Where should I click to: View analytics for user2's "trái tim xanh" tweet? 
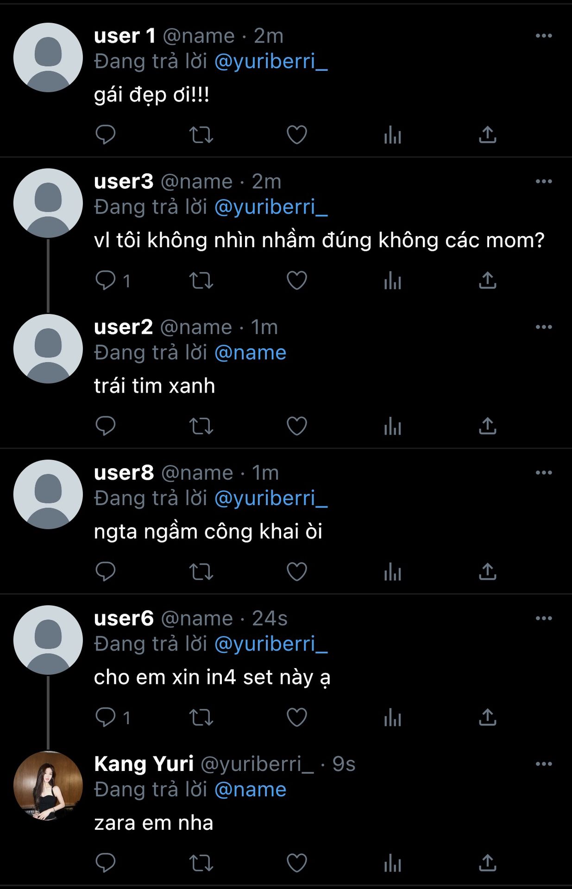coord(392,426)
